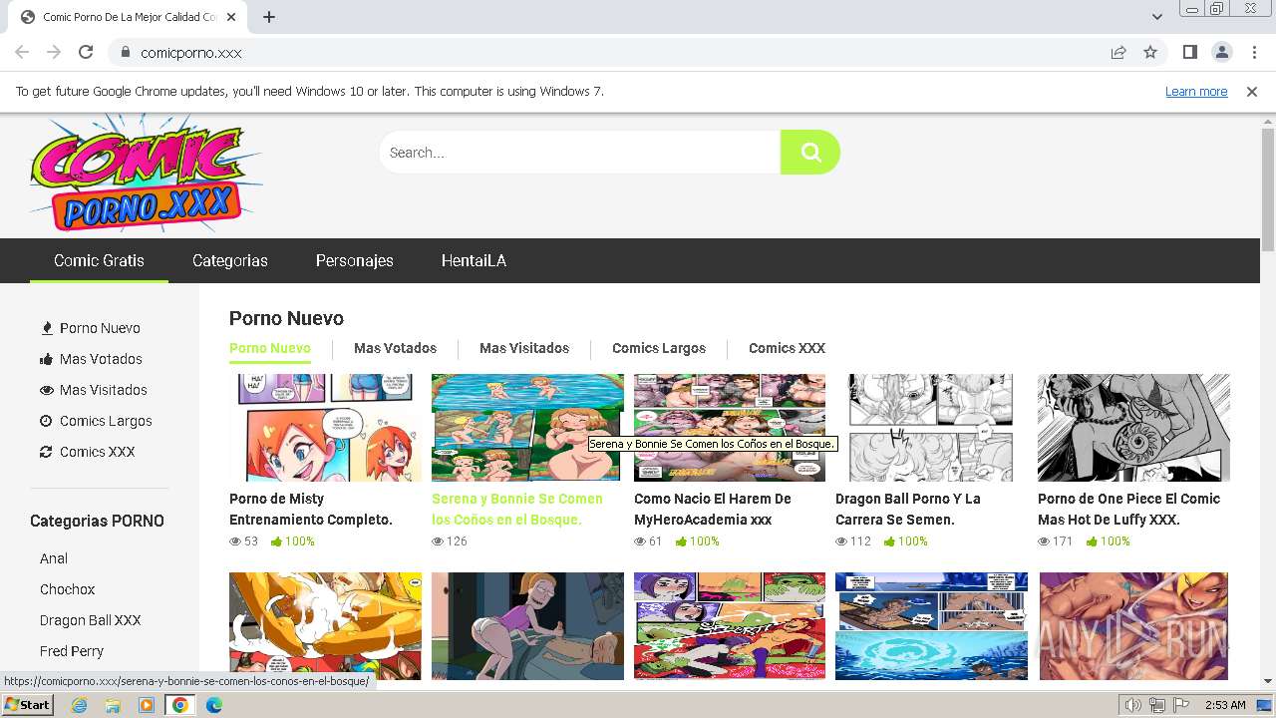
Task: Open File Explorer from the taskbar
Action: click(x=113, y=705)
